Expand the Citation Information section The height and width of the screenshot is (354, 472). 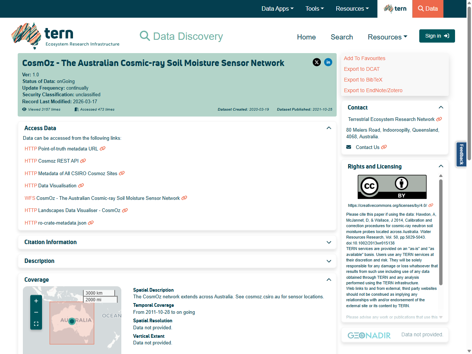(329, 242)
